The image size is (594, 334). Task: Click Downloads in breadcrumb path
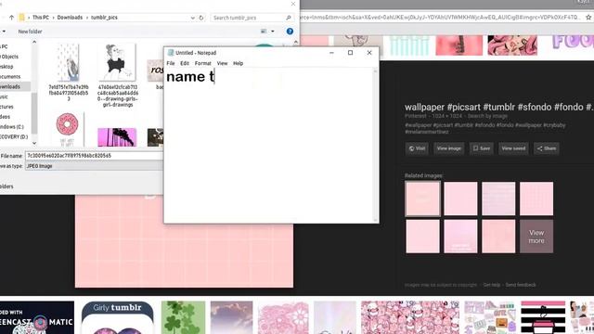[x=70, y=18]
